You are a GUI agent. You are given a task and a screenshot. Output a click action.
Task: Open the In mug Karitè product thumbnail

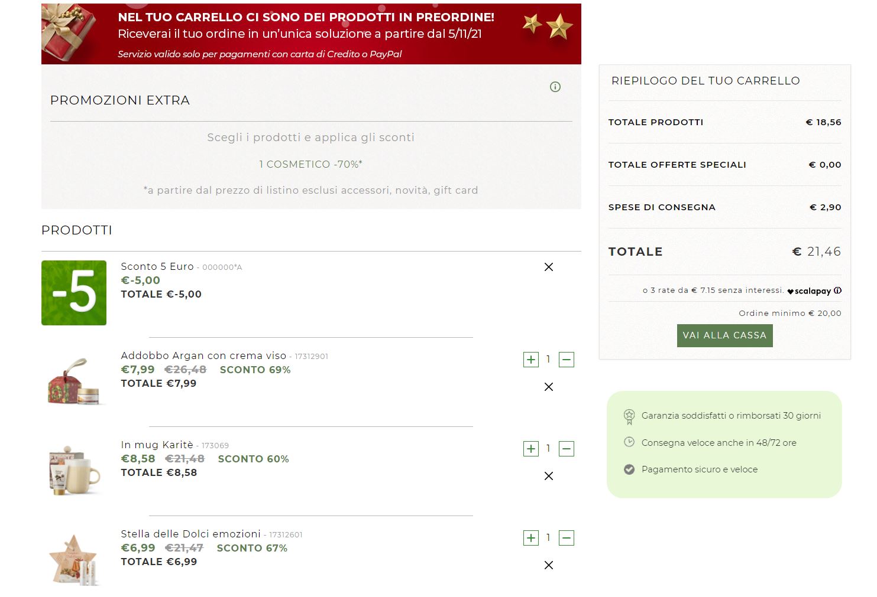[74, 471]
